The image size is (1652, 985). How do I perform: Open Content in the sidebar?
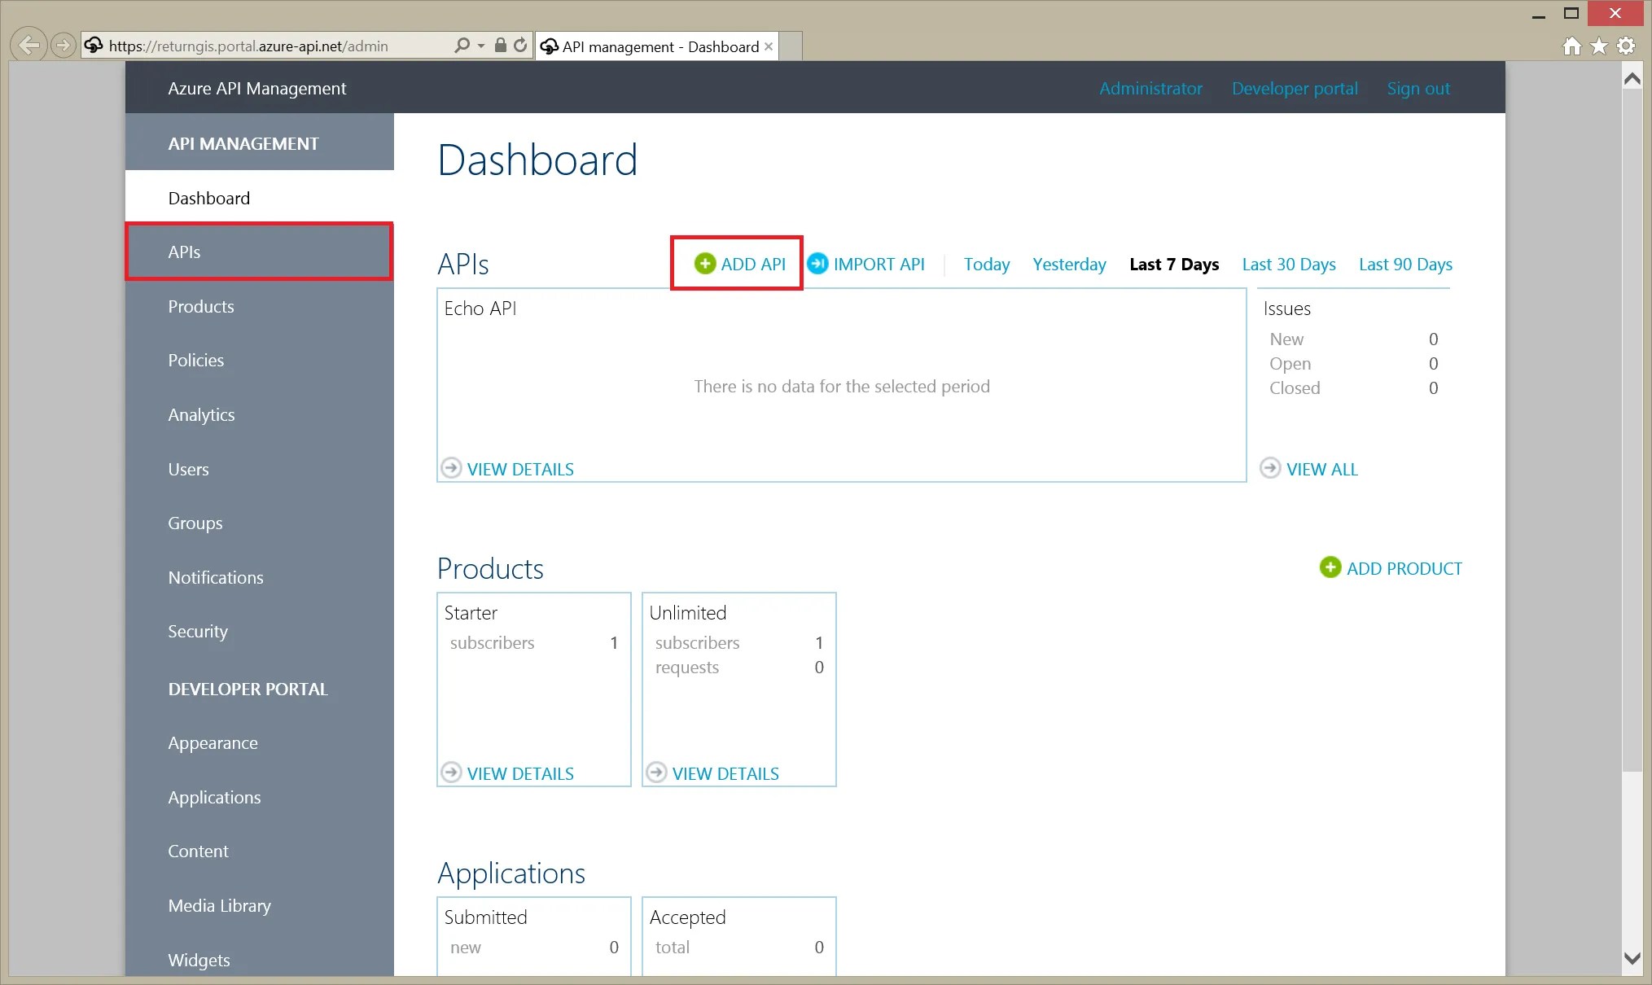pyautogui.click(x=259, y=851)
